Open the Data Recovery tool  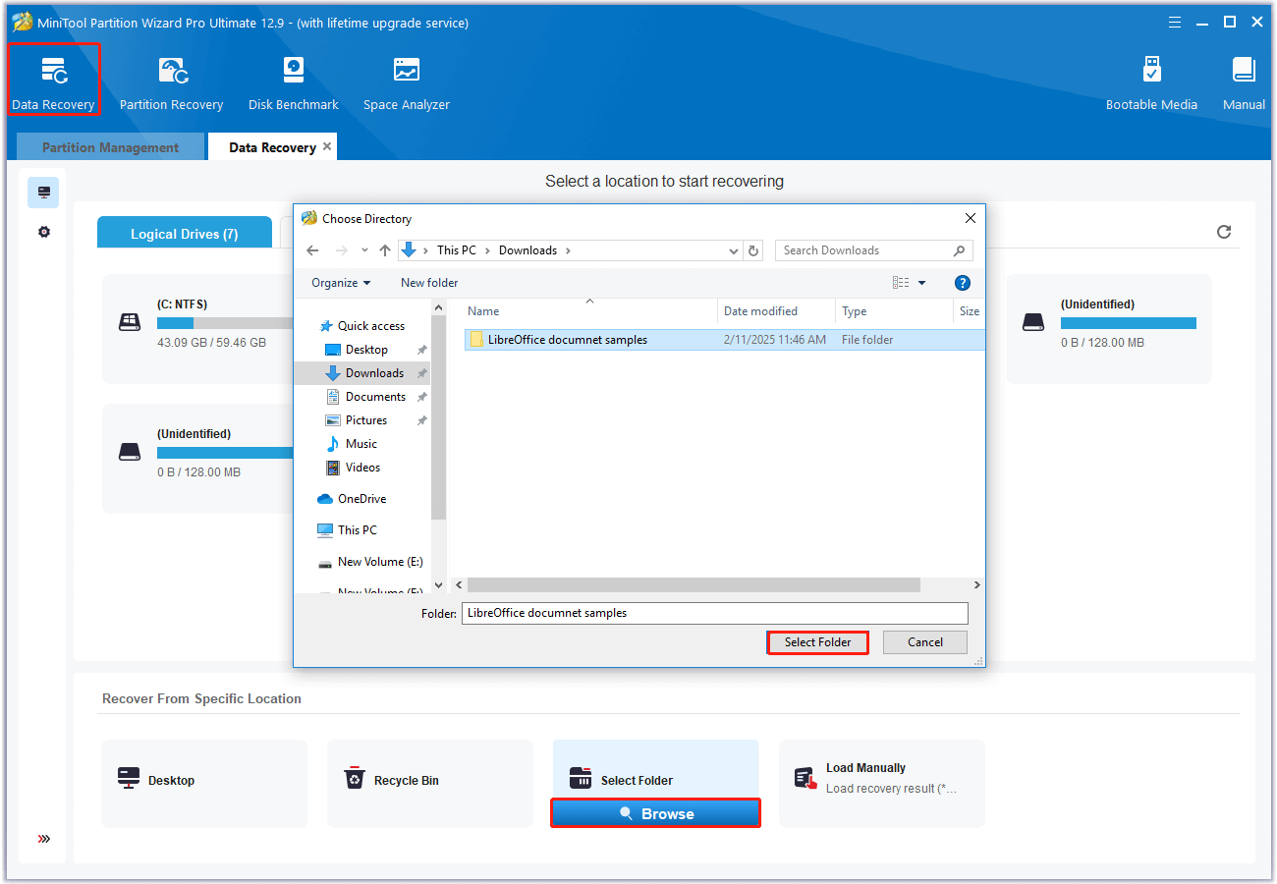[53, 81]
